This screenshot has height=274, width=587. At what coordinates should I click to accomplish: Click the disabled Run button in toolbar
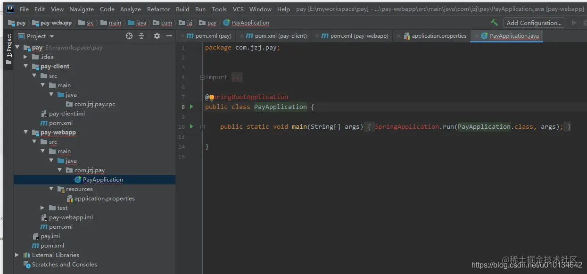coord(574,22)
